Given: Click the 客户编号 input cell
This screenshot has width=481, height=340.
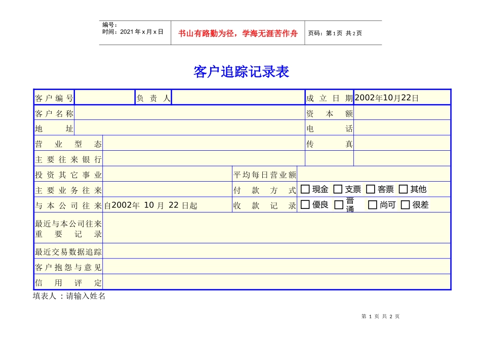Looking at the screenshot, I should tap(105, 98).
